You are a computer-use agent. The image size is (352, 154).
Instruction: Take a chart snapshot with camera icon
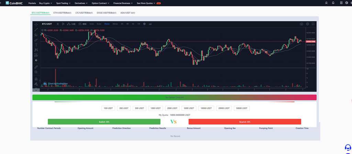click(301, 24)
